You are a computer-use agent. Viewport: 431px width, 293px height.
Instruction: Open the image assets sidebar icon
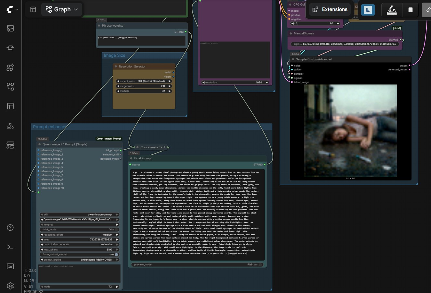click(x=10, y=29)
